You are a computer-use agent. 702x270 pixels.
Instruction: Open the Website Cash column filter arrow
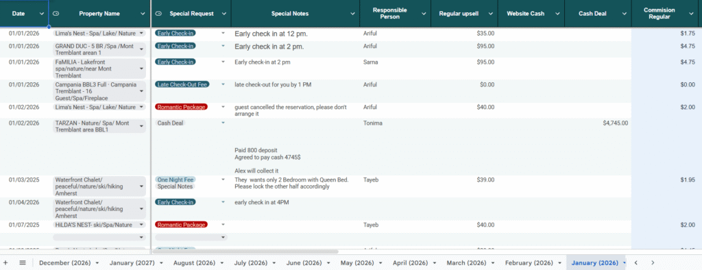pos(557,14)
